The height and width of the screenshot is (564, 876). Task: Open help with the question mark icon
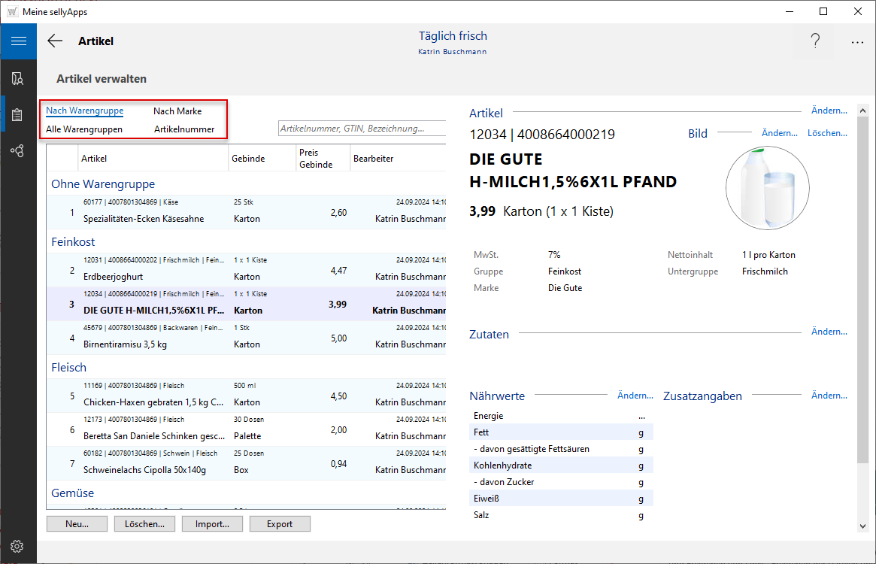pyautogui.click(x=815, y=41)
